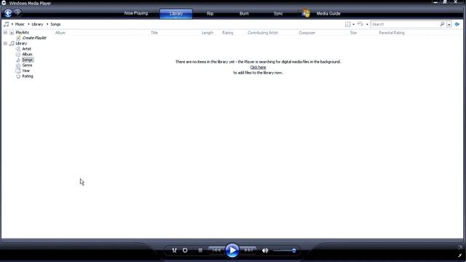Open the search options dropdown arrow
This screenshot has width=466, height=262.
pos(449,24)
